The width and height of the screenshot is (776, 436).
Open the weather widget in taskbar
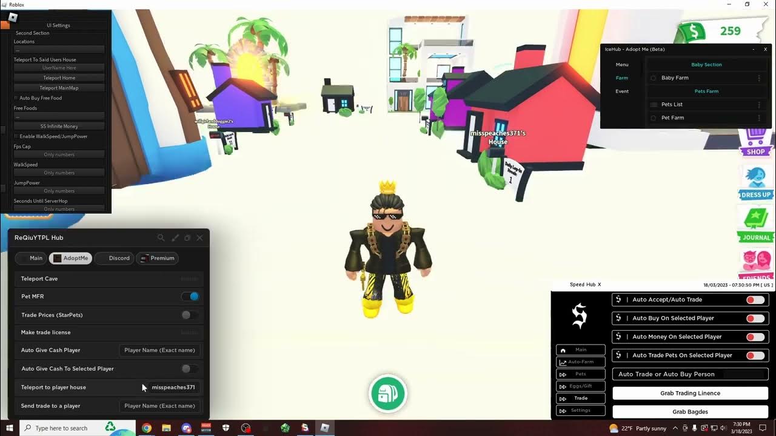coord(638,428)
